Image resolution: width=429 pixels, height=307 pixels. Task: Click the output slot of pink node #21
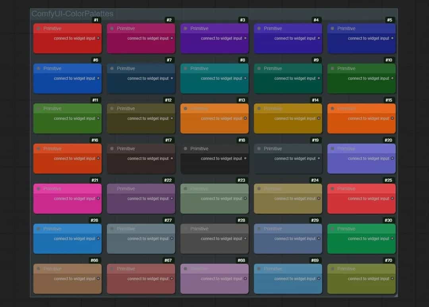98,199
